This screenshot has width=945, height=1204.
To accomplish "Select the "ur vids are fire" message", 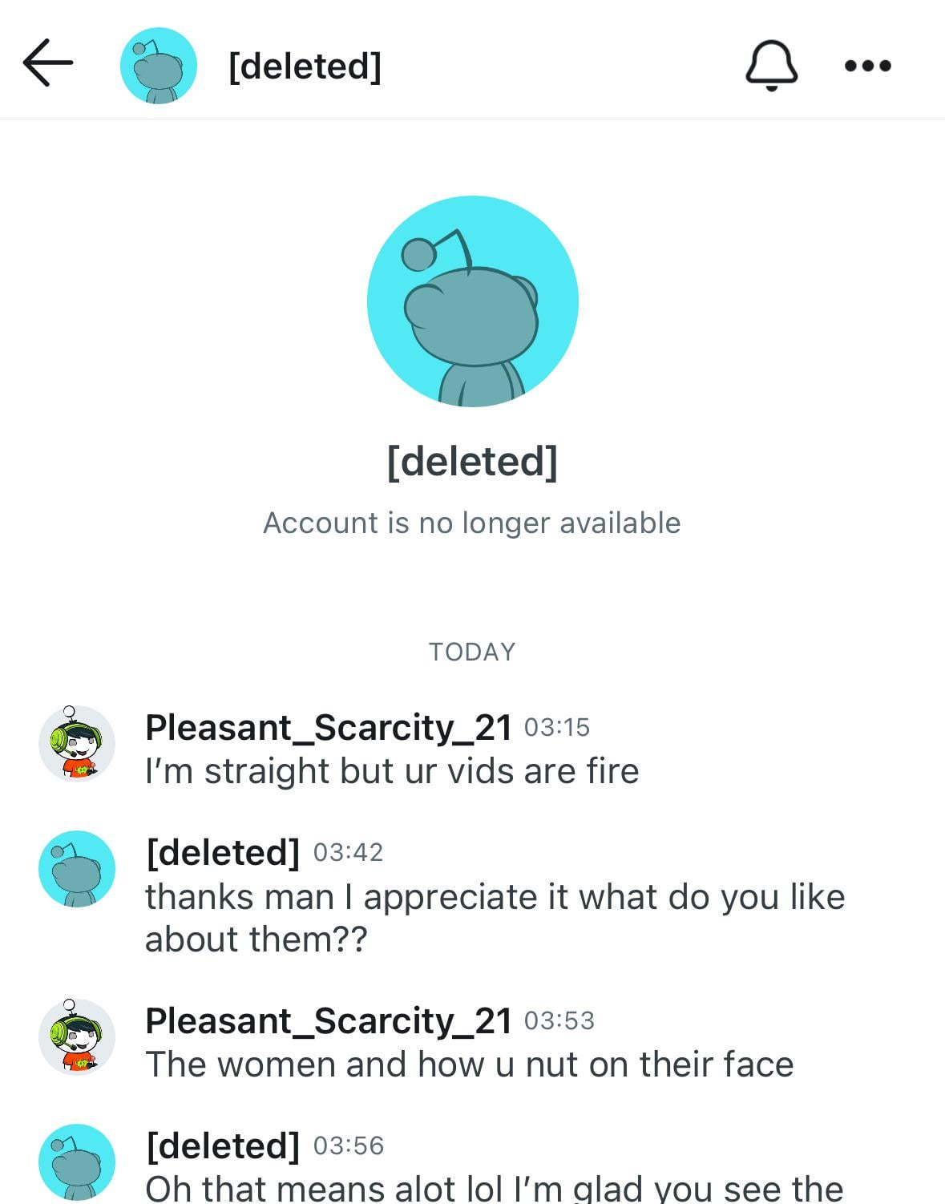I will [392, 771].
